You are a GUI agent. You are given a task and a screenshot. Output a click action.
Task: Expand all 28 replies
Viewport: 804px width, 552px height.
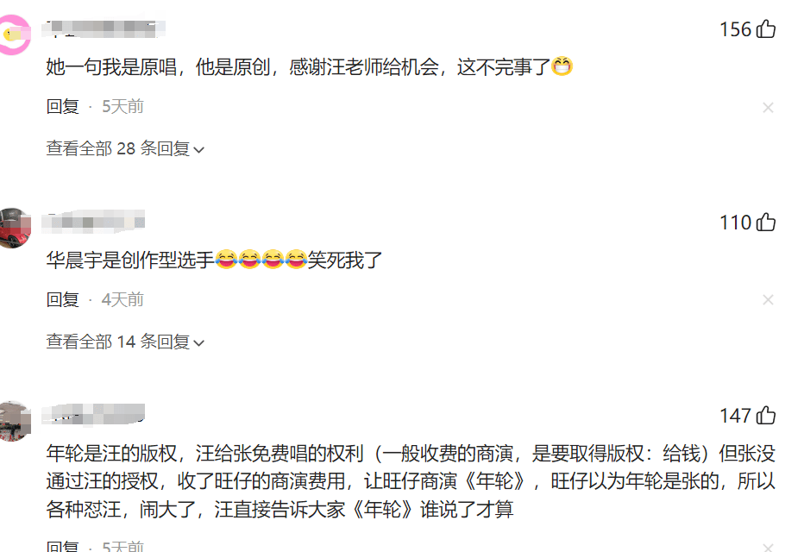pyautogui.click(x=125, y=148)
